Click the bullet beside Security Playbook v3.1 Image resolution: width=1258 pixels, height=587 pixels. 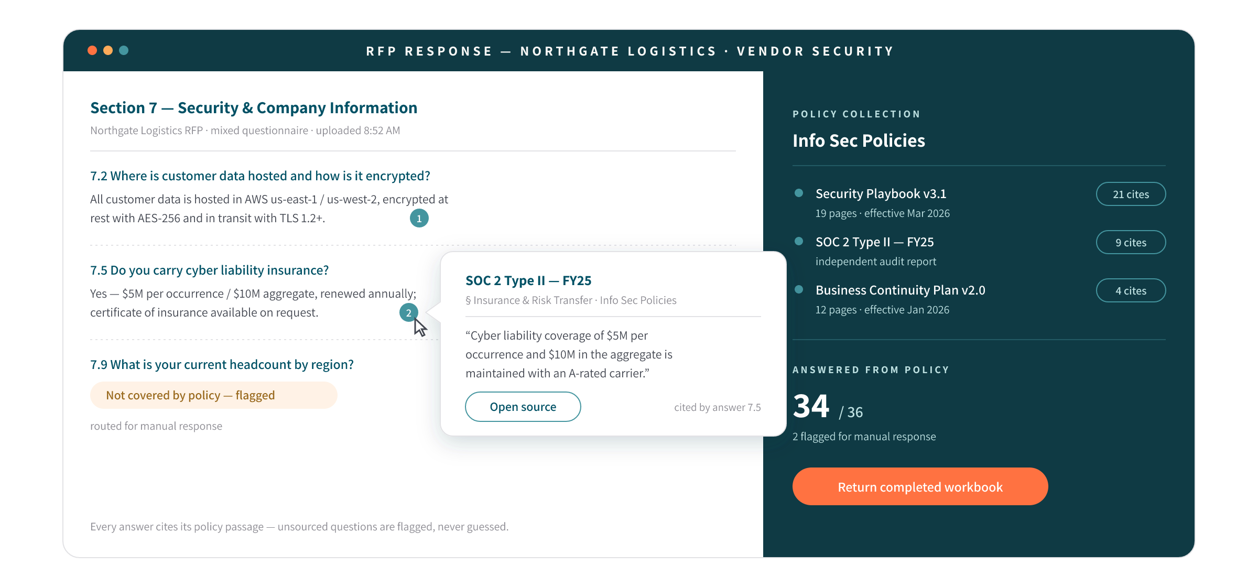point(799,193)
